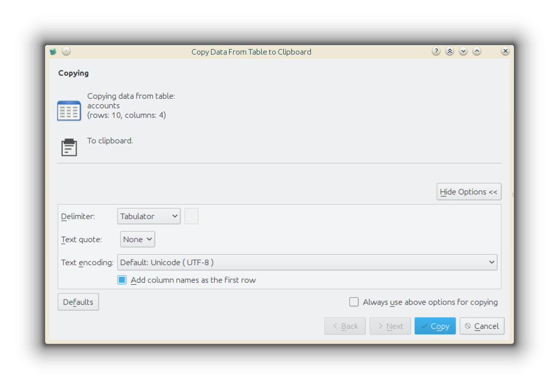Click the custom delimiter field beside Tabulator

click(x=192, y=216)
